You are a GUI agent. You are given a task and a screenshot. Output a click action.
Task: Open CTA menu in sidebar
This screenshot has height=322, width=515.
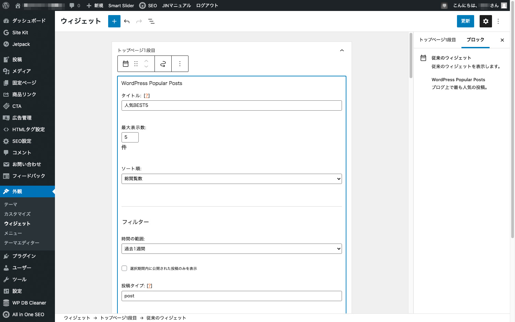27,106
